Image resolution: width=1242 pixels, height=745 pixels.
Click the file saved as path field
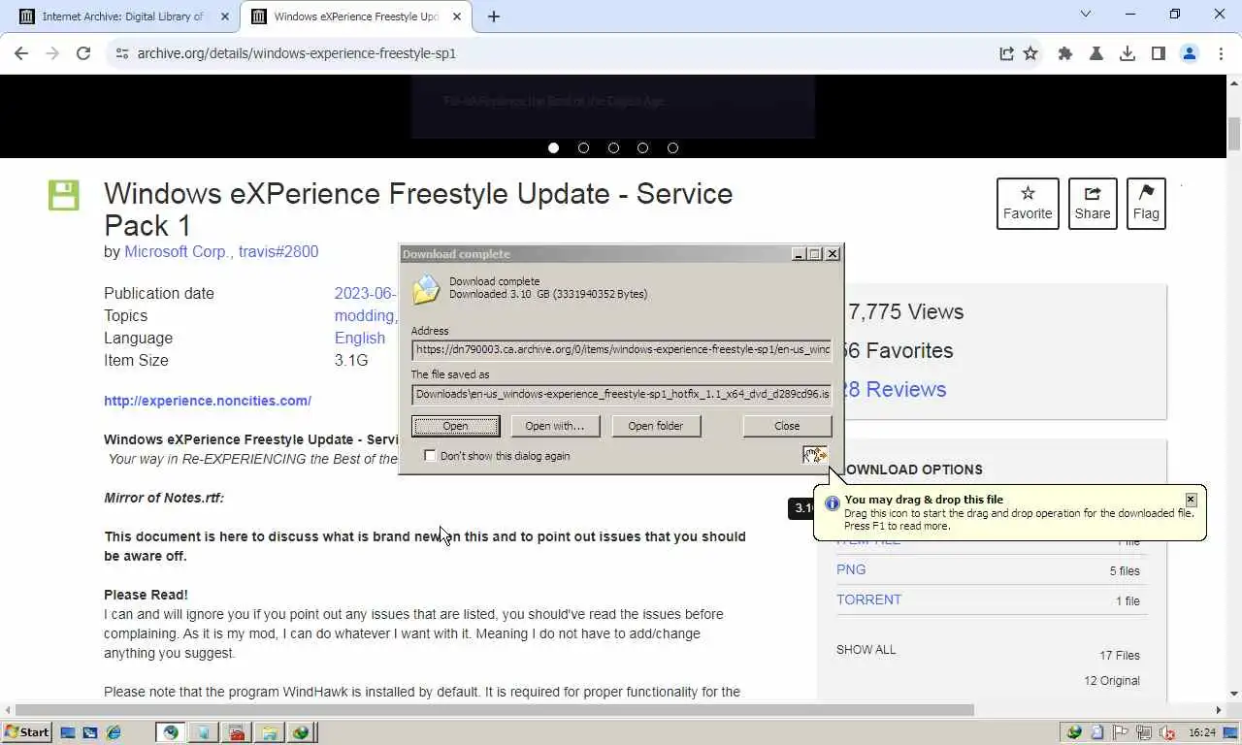[621, 394]
